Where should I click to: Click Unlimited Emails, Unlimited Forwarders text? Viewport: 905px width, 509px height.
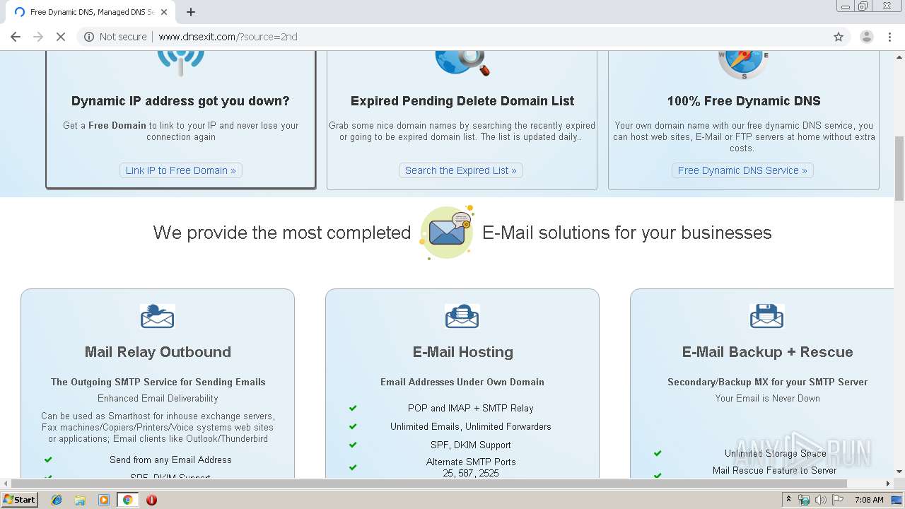pyautogui.click(x=471, y=426)
